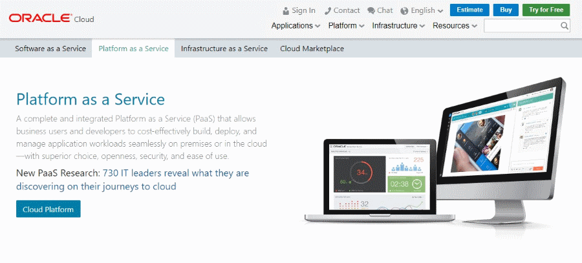Click the Platform as a Service heading
Viewport: 582px width, 263px height.
click(x=91, y=100)
